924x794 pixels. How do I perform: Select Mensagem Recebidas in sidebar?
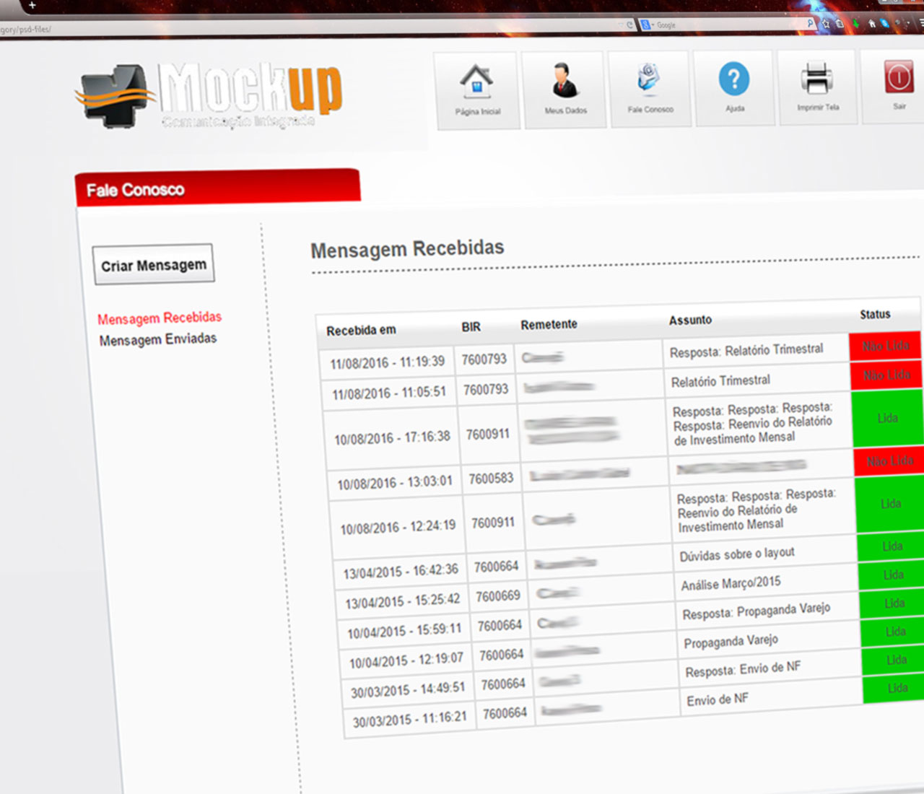tap(160, 318)
